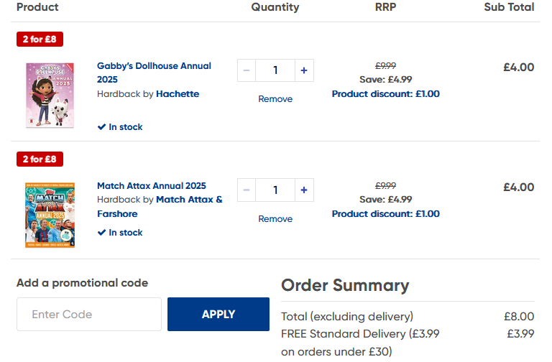
Task: Increase Match Attax Annual quantity with plus
Action: (303, 190)
